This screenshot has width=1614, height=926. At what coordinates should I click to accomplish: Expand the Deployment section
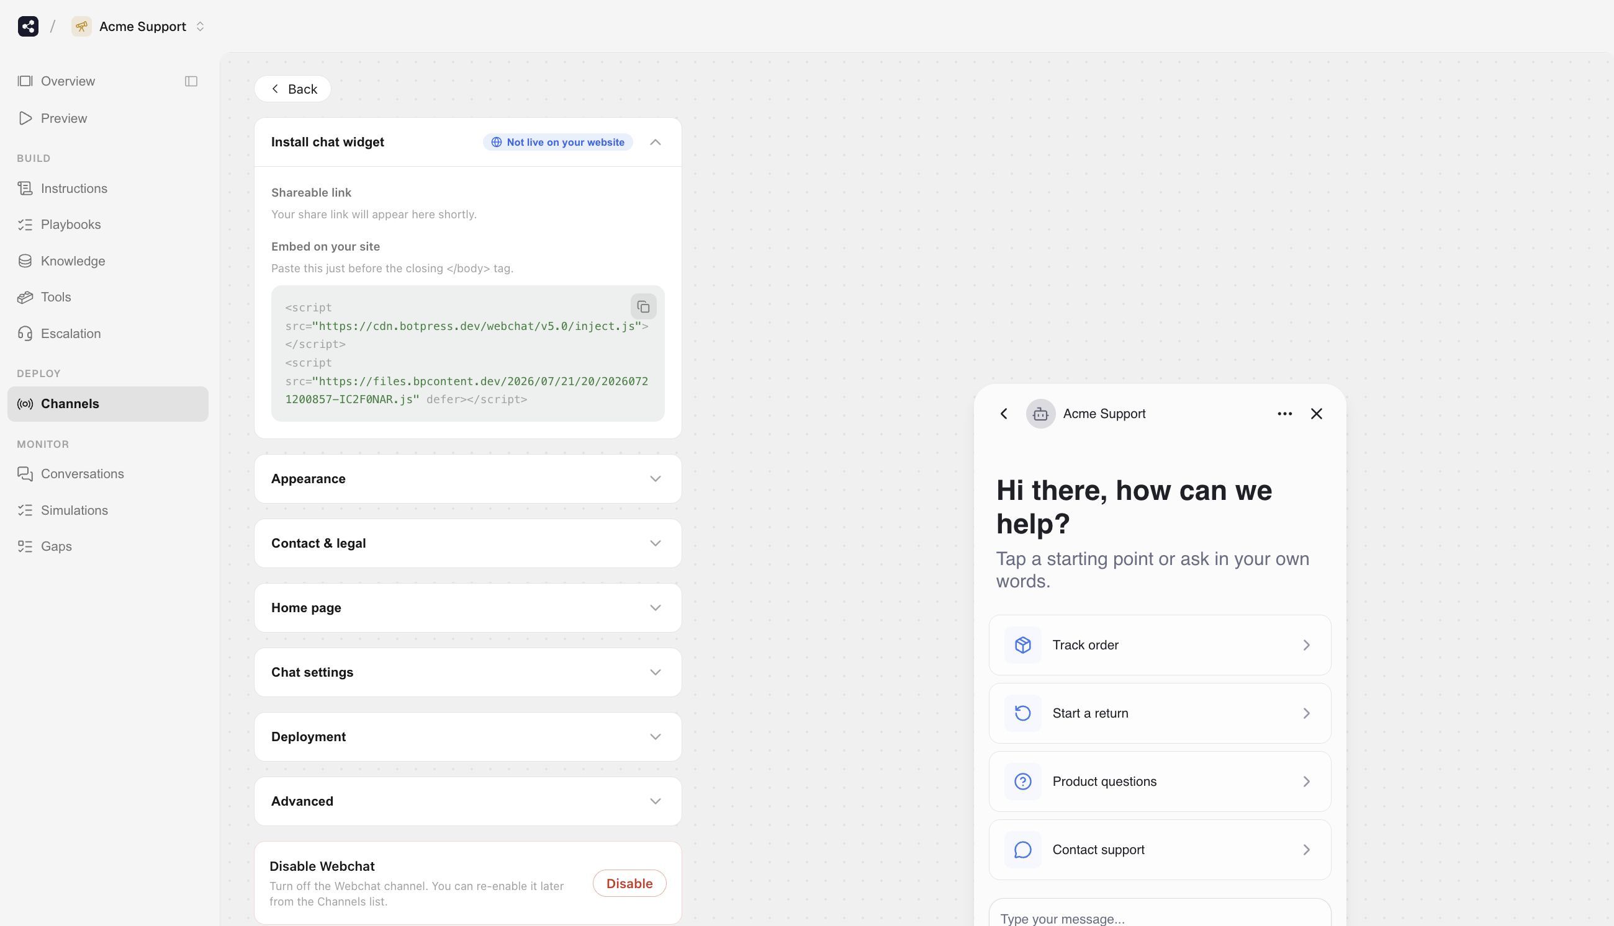(x=468, y=736)
